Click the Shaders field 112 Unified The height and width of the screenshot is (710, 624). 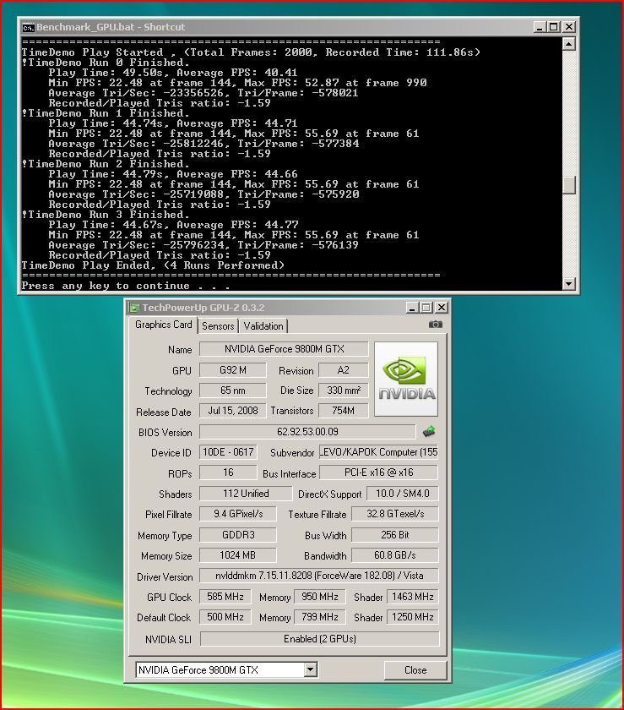click(x=246, y=494)
